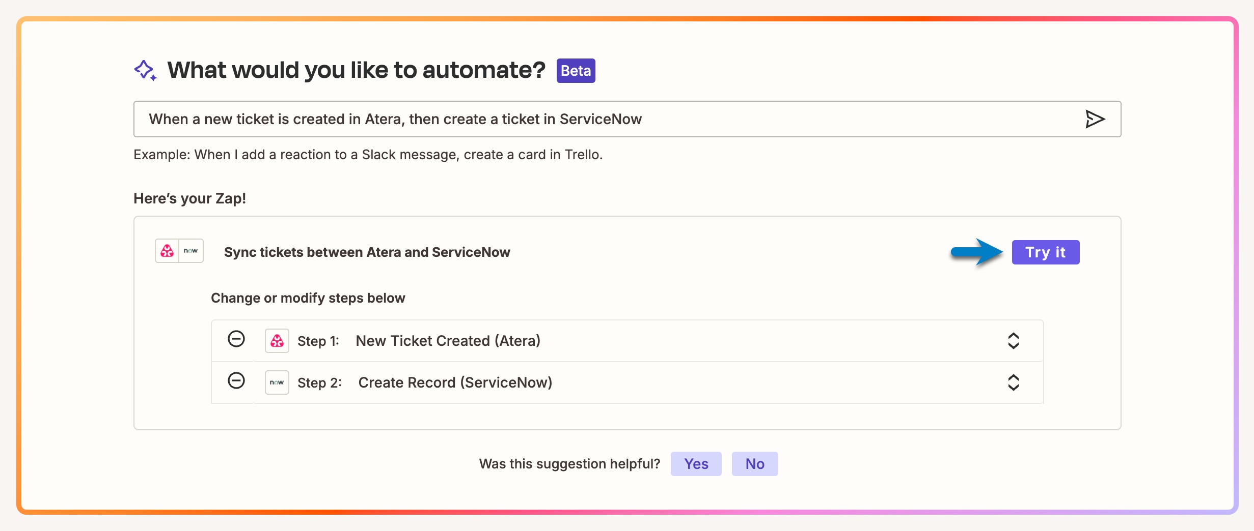Click the automation prompt text field
Screen dimensions: 1254x531
(606, 119)
